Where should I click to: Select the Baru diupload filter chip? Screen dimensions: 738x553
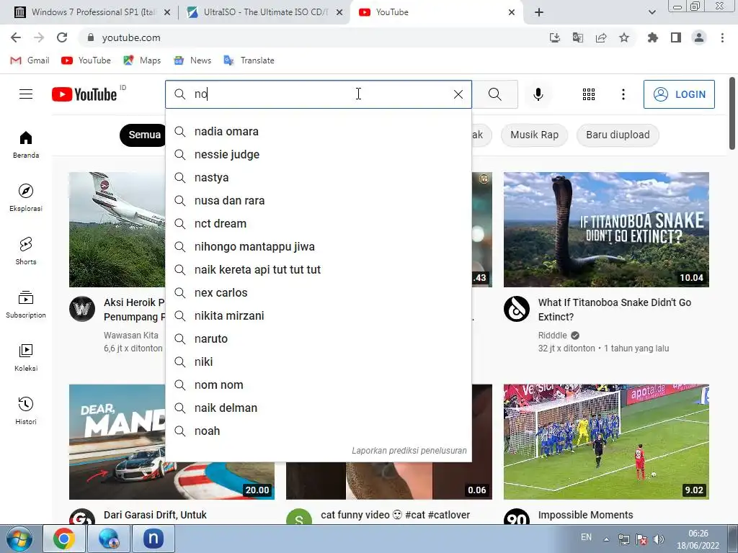coord(618,135)
